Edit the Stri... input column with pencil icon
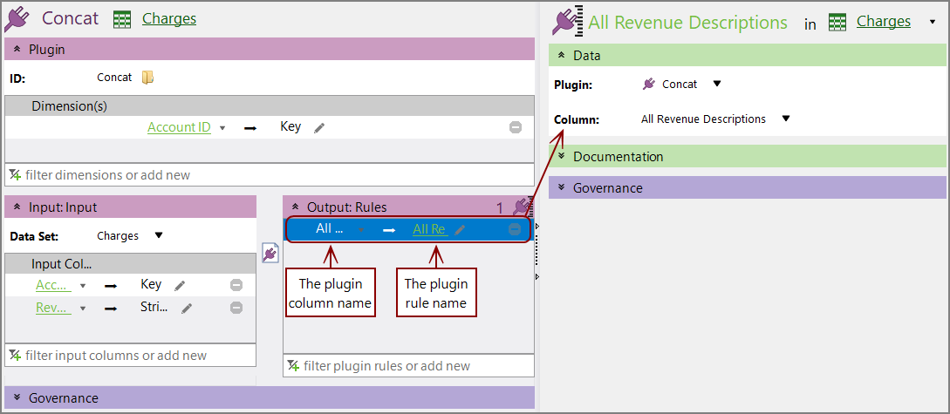This screenshot has width=950, height=414. click(x=188, y=308)
